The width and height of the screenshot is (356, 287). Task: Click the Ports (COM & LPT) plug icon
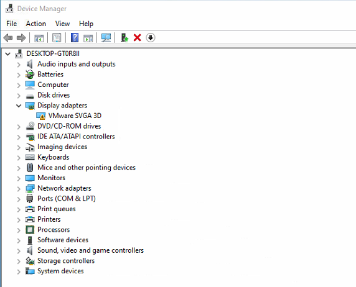(30, 199)
